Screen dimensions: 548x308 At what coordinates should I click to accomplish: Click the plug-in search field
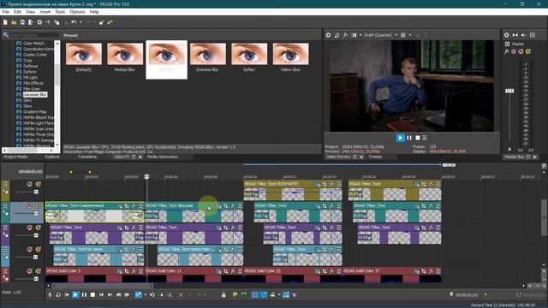[34, 35]
